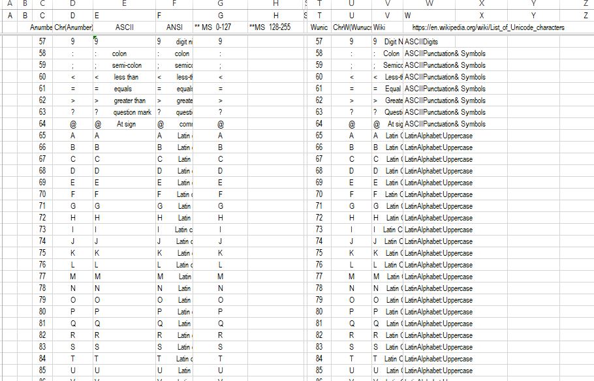Click the "80" cell in Anumber column
594x381 pixels.
[x=42, y=312]
